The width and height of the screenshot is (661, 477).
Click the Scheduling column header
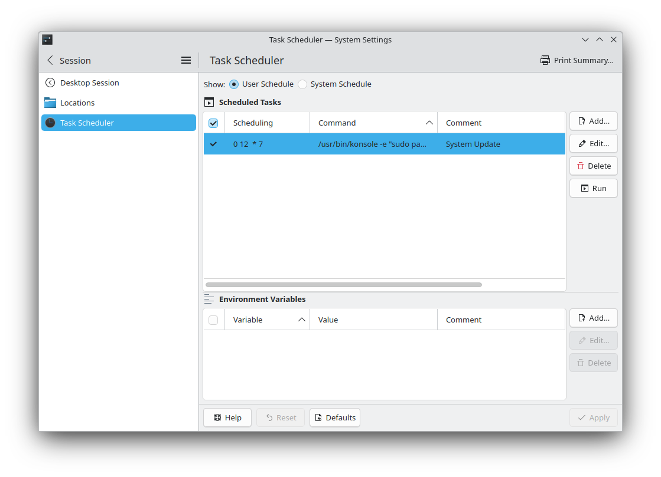click(x=266, y=123)
